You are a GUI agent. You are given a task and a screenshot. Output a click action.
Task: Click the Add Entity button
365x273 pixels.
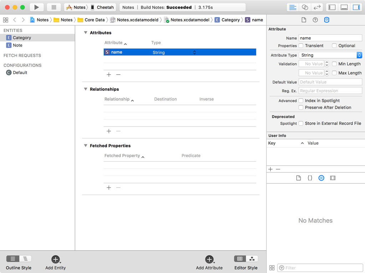[55, 259]
